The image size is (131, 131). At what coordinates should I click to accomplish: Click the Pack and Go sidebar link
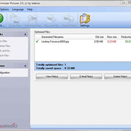[x=5, y=51]
